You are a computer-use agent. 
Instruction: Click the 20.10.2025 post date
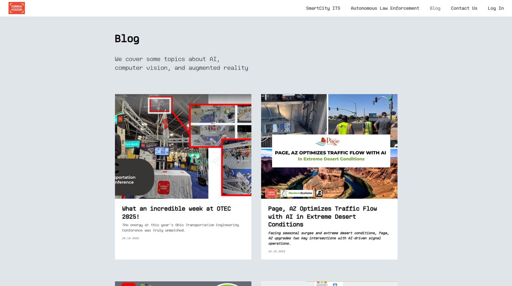click(130, 238)
